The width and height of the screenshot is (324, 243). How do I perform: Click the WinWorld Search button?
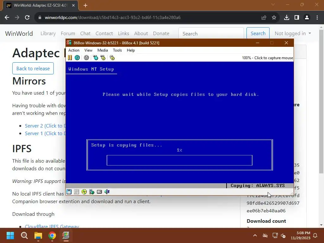pyautogui.click(x=258, y=34)
